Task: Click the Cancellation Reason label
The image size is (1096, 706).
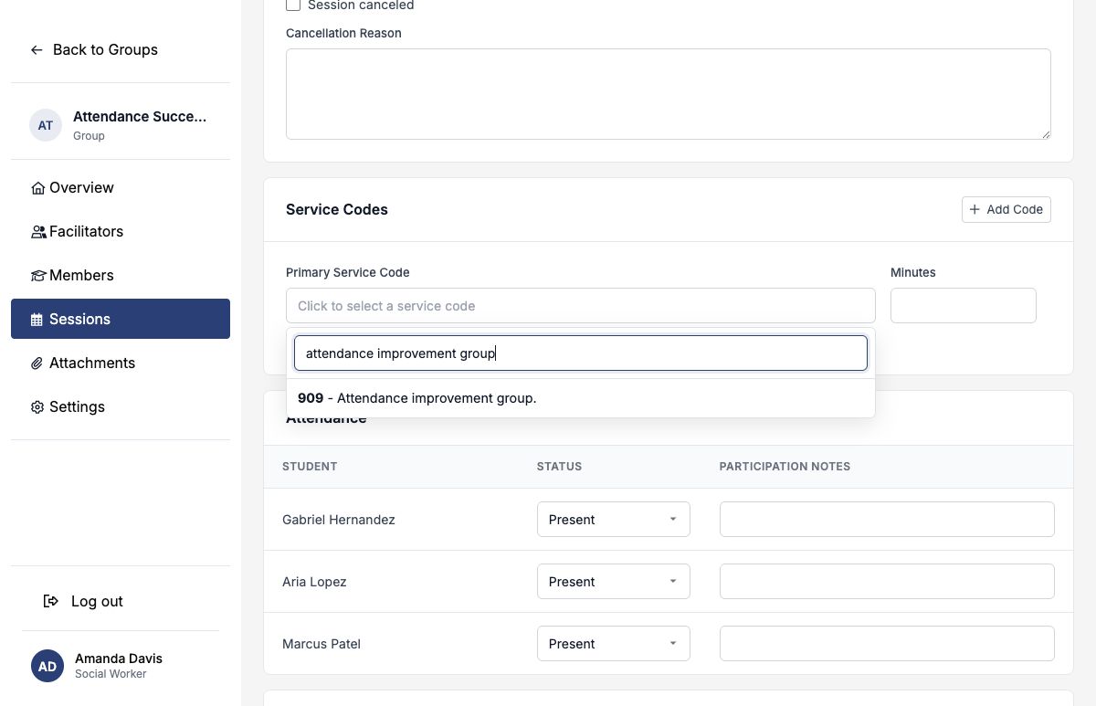Action: pyautogui.click(x=343, y=34)
